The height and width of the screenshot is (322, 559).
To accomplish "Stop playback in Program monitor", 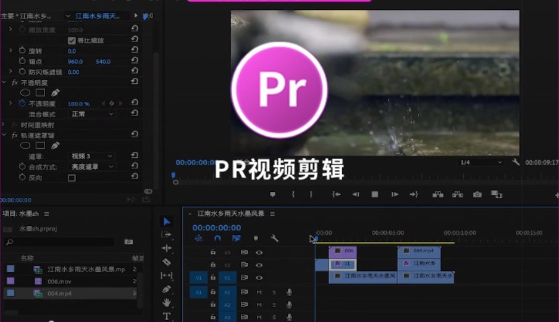I will tap(375, 194).
